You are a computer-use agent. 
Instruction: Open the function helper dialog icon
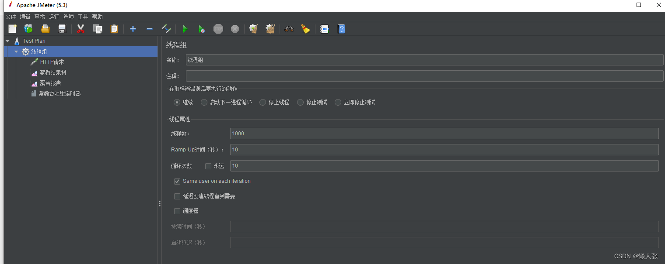[324, 29]
